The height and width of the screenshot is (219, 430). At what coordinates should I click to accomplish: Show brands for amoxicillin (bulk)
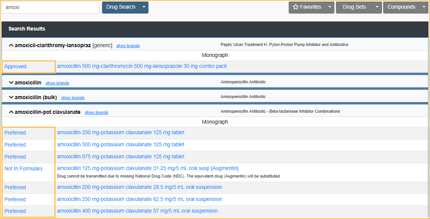(73, 98)
